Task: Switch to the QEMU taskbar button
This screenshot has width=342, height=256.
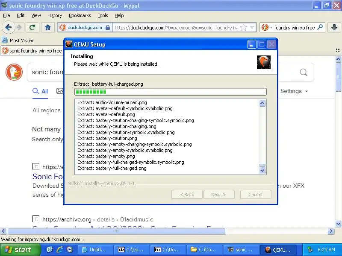Action: [x=278, y=250]
